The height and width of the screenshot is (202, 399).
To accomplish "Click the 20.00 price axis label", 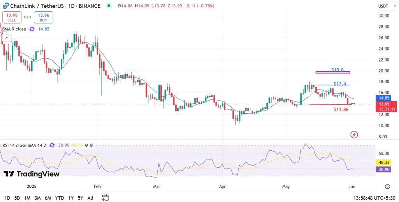I will coord(384,70).
